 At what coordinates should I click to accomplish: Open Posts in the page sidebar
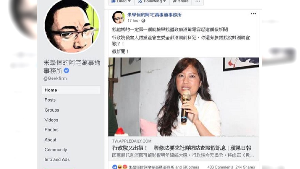(x=50, y=100)
